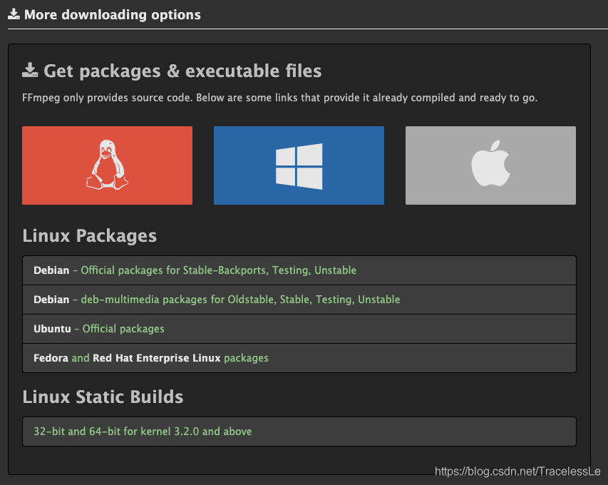Click the 'FFmpeg only provides source code' sentence

pos(279,98)
